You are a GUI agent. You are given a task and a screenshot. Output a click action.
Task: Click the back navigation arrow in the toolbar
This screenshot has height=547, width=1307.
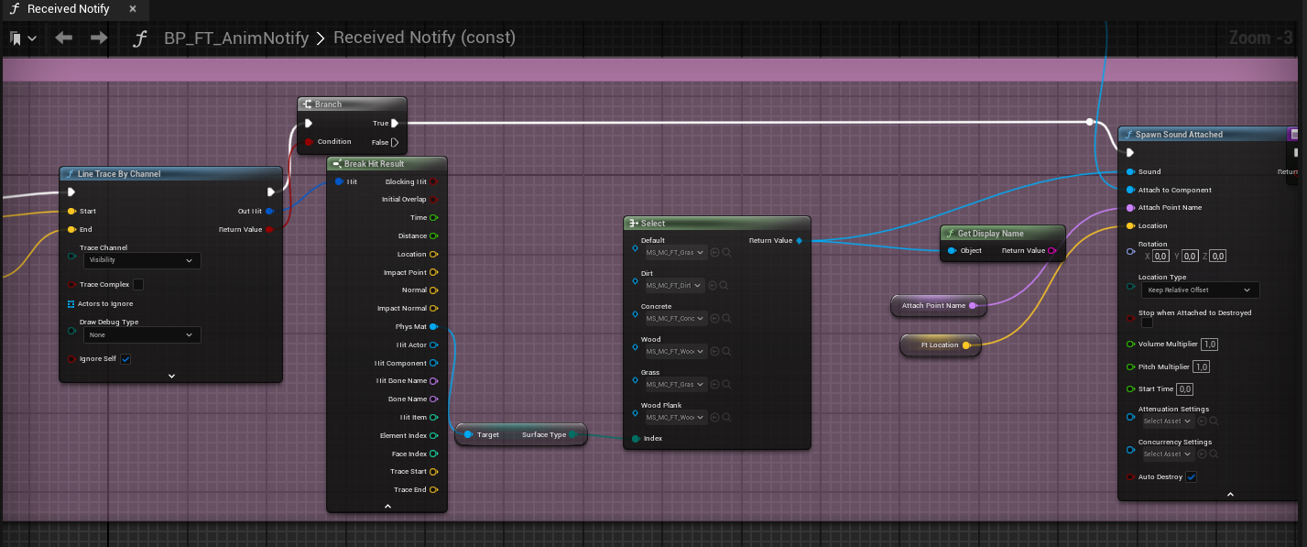63,38
